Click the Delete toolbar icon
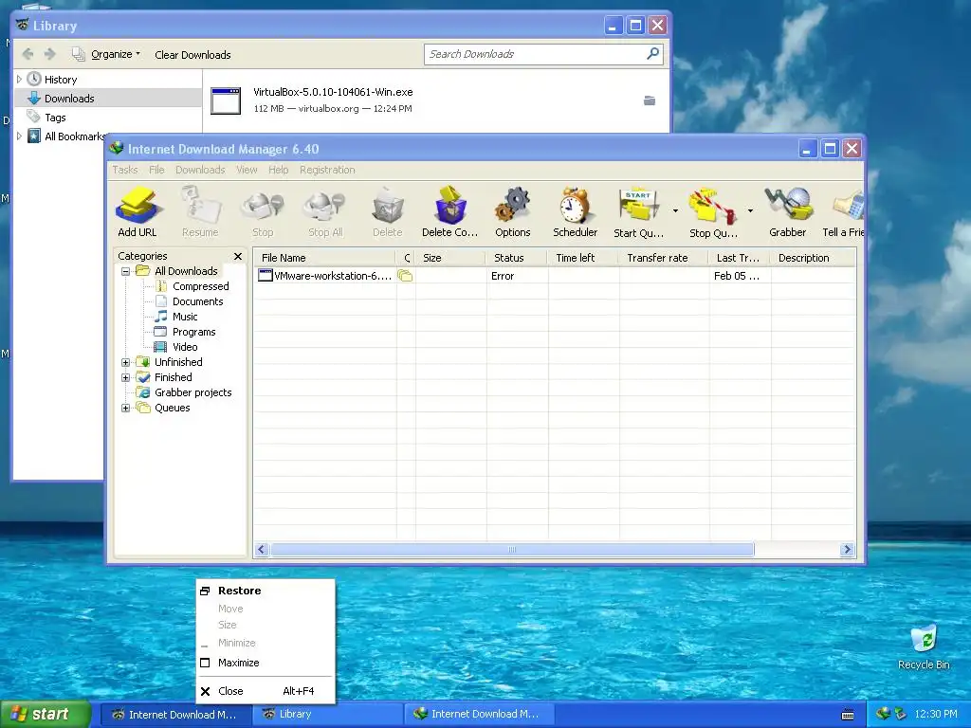Viewport: 971px width, 728px height. (x=388, y=212)
